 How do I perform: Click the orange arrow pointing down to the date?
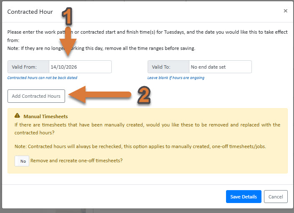[x=68, y=42]
